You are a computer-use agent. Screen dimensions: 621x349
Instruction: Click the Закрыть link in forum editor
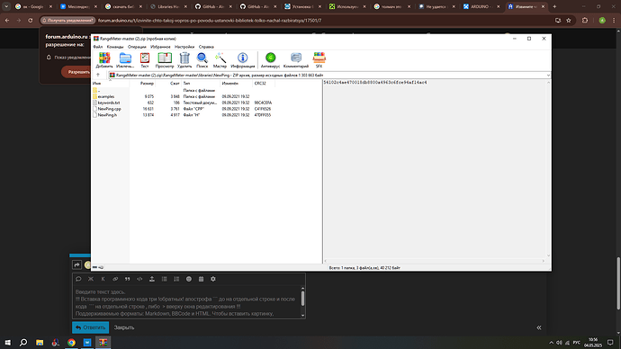click(x=124, y=327)
